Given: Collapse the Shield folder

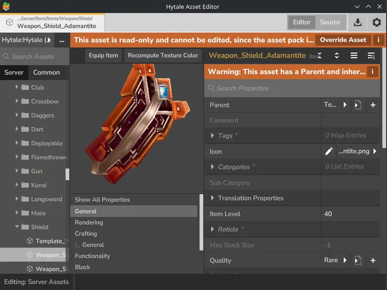Looking at the screenshot, I should click(x=17, y=227).
